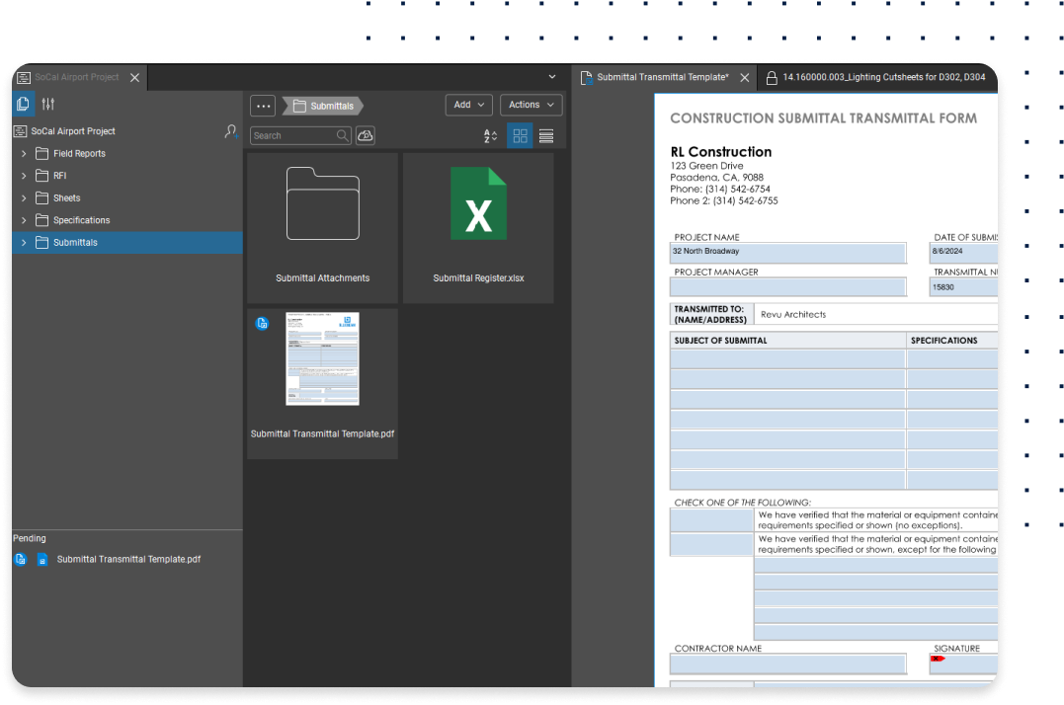Image resolution: width=1064 pixels, height=705 pixels.
Task: Expand the Submittals folder
Action: (x=24, y=243)
